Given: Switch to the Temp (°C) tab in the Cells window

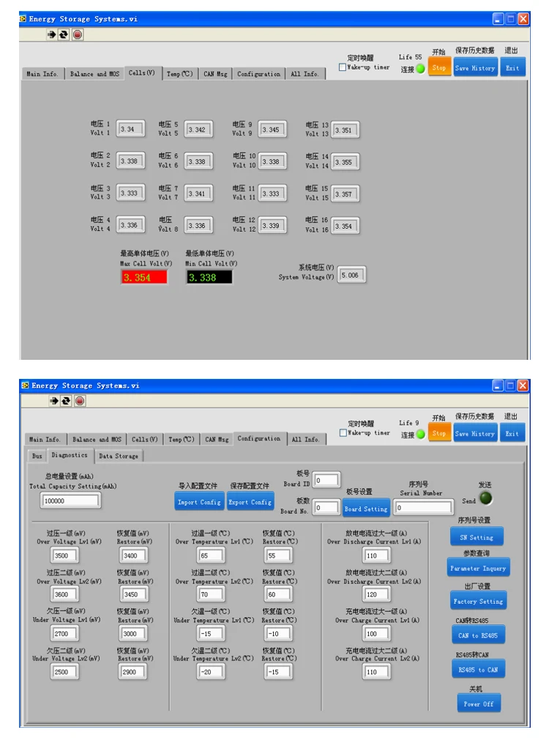Looking at the screenshot, I should pyautogui.click(x=180, y=74).
